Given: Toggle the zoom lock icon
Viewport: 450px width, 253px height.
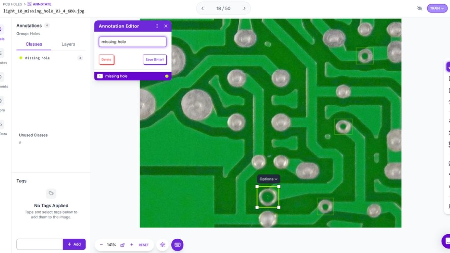Looking at the screenshot, I should [123, 245].
